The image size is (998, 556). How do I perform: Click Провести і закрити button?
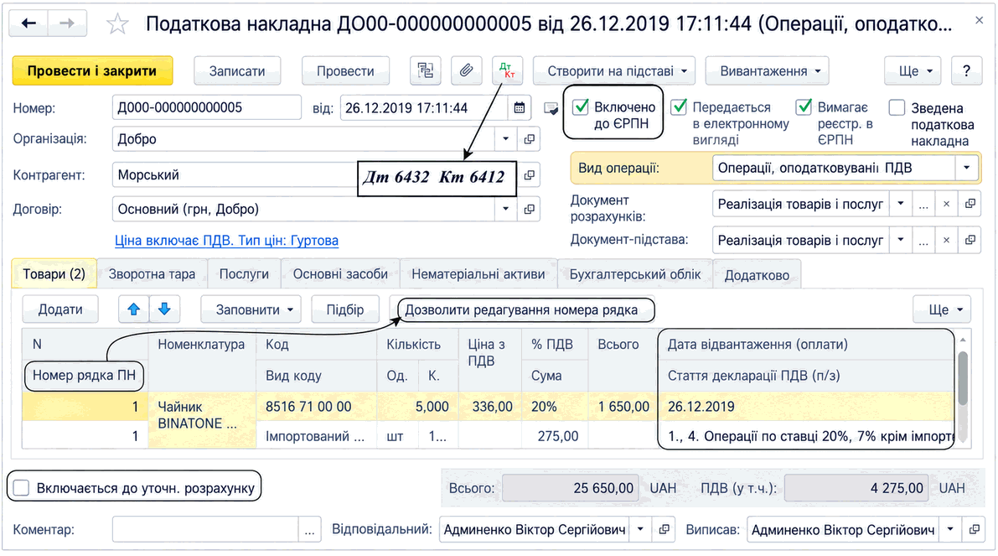pos(92,70)
